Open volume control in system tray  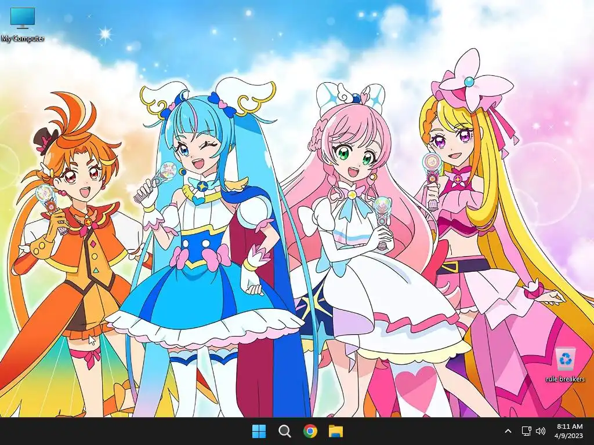coord(541,431)
